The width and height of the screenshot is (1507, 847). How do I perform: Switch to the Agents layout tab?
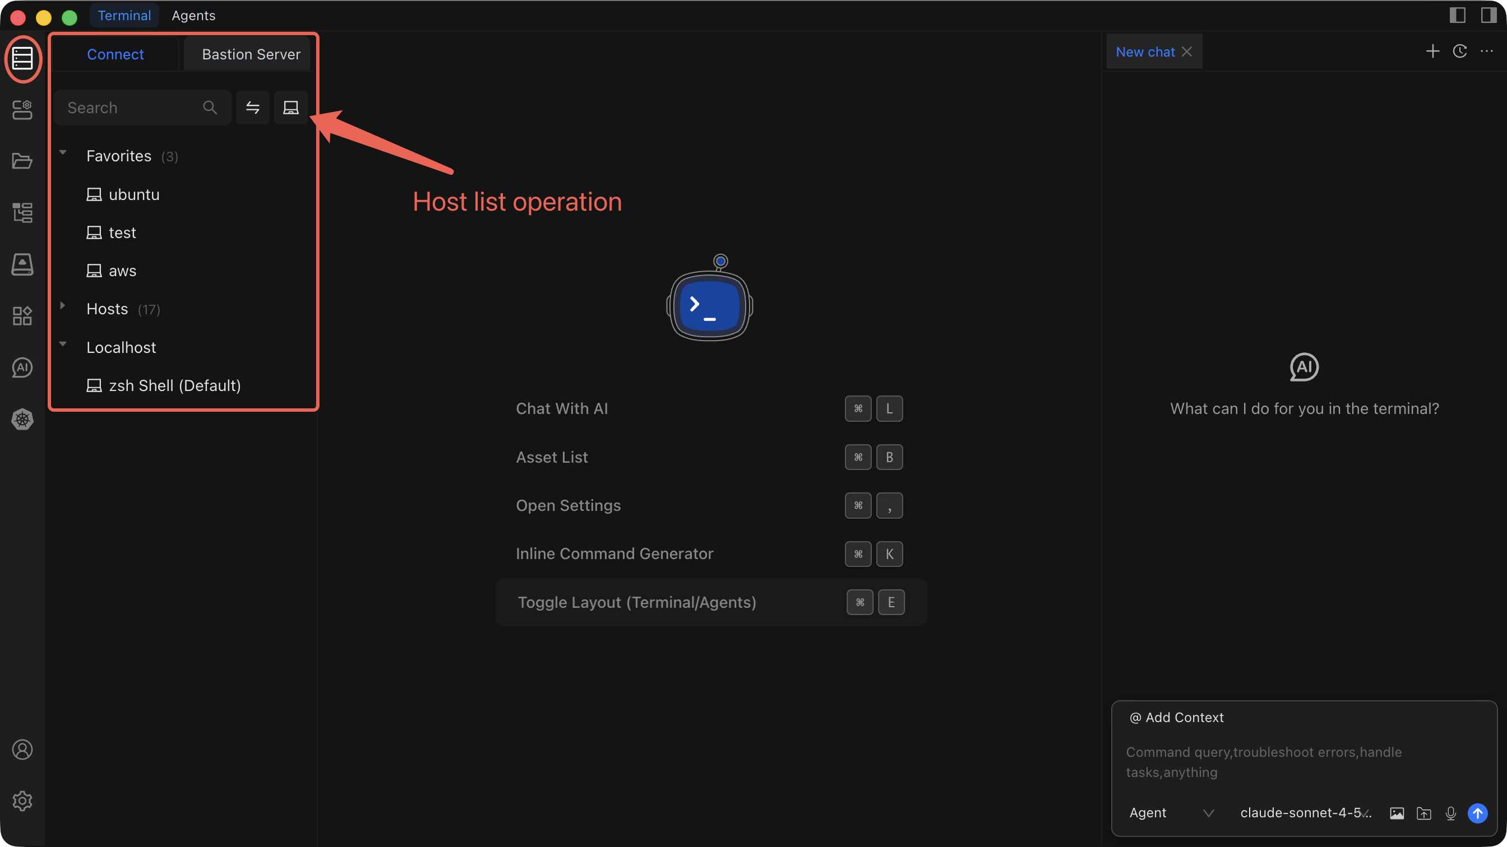(193, 16)
